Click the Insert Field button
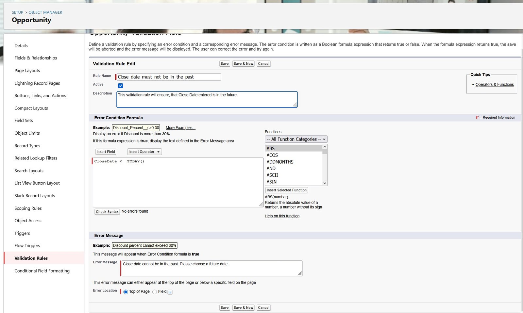Screen dimensions: 523x313 (x=105, y=152)
